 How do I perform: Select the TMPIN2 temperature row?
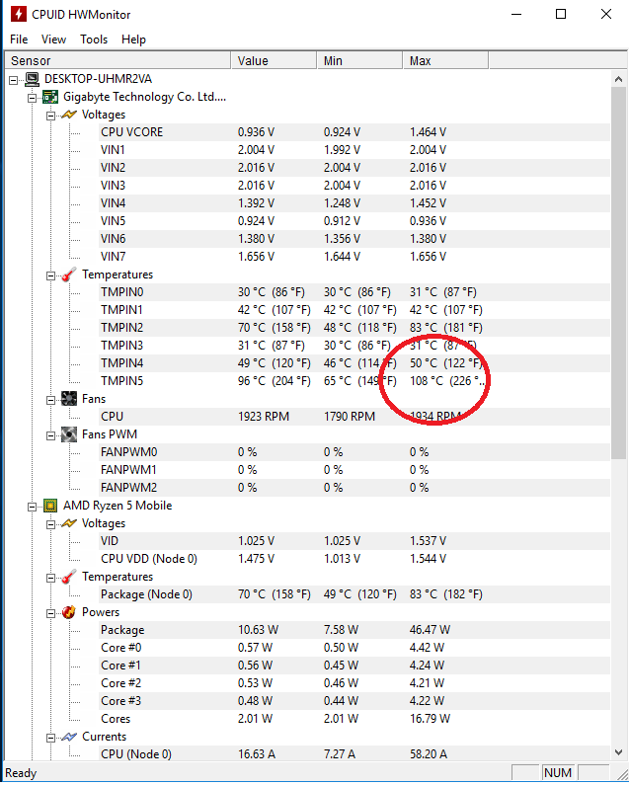coord(354,328)
